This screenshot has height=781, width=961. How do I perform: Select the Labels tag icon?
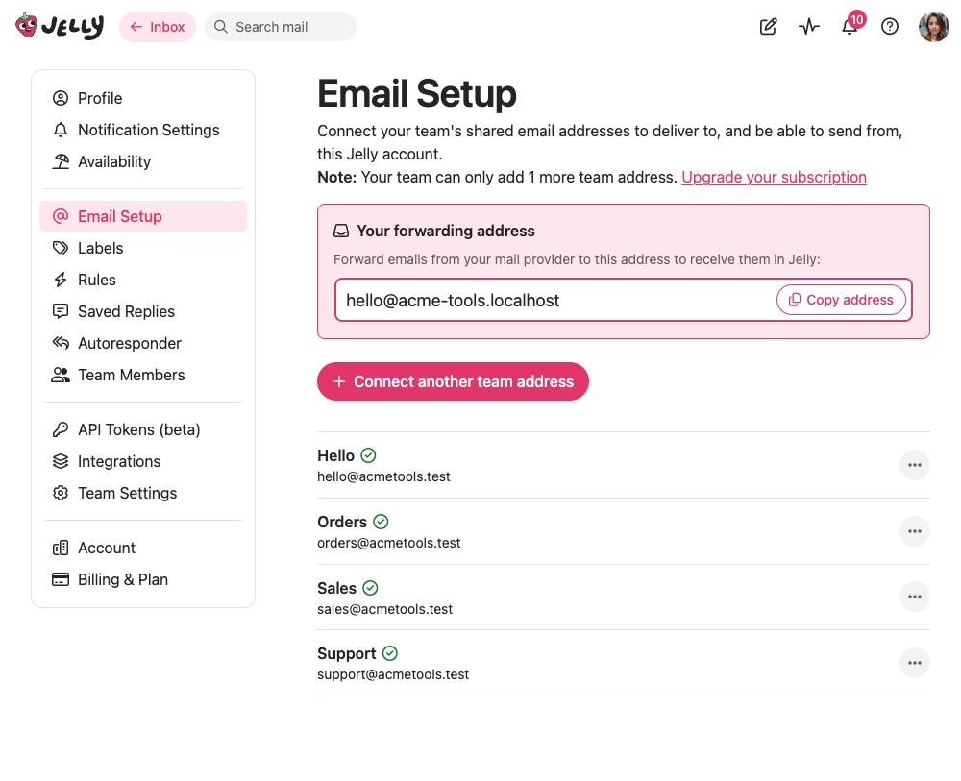61,248
